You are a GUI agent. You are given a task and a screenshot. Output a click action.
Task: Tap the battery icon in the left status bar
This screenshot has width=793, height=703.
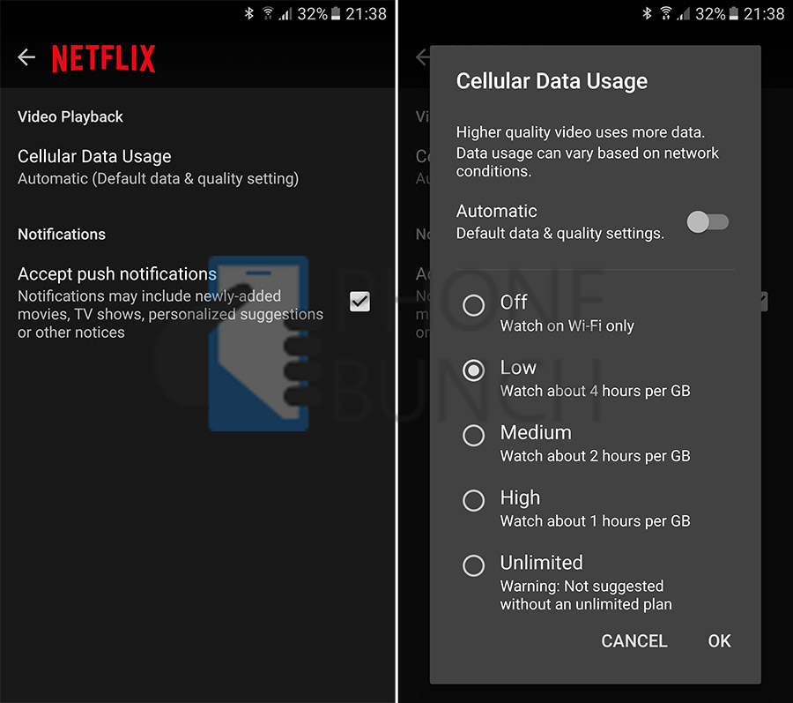click(337, 14)
